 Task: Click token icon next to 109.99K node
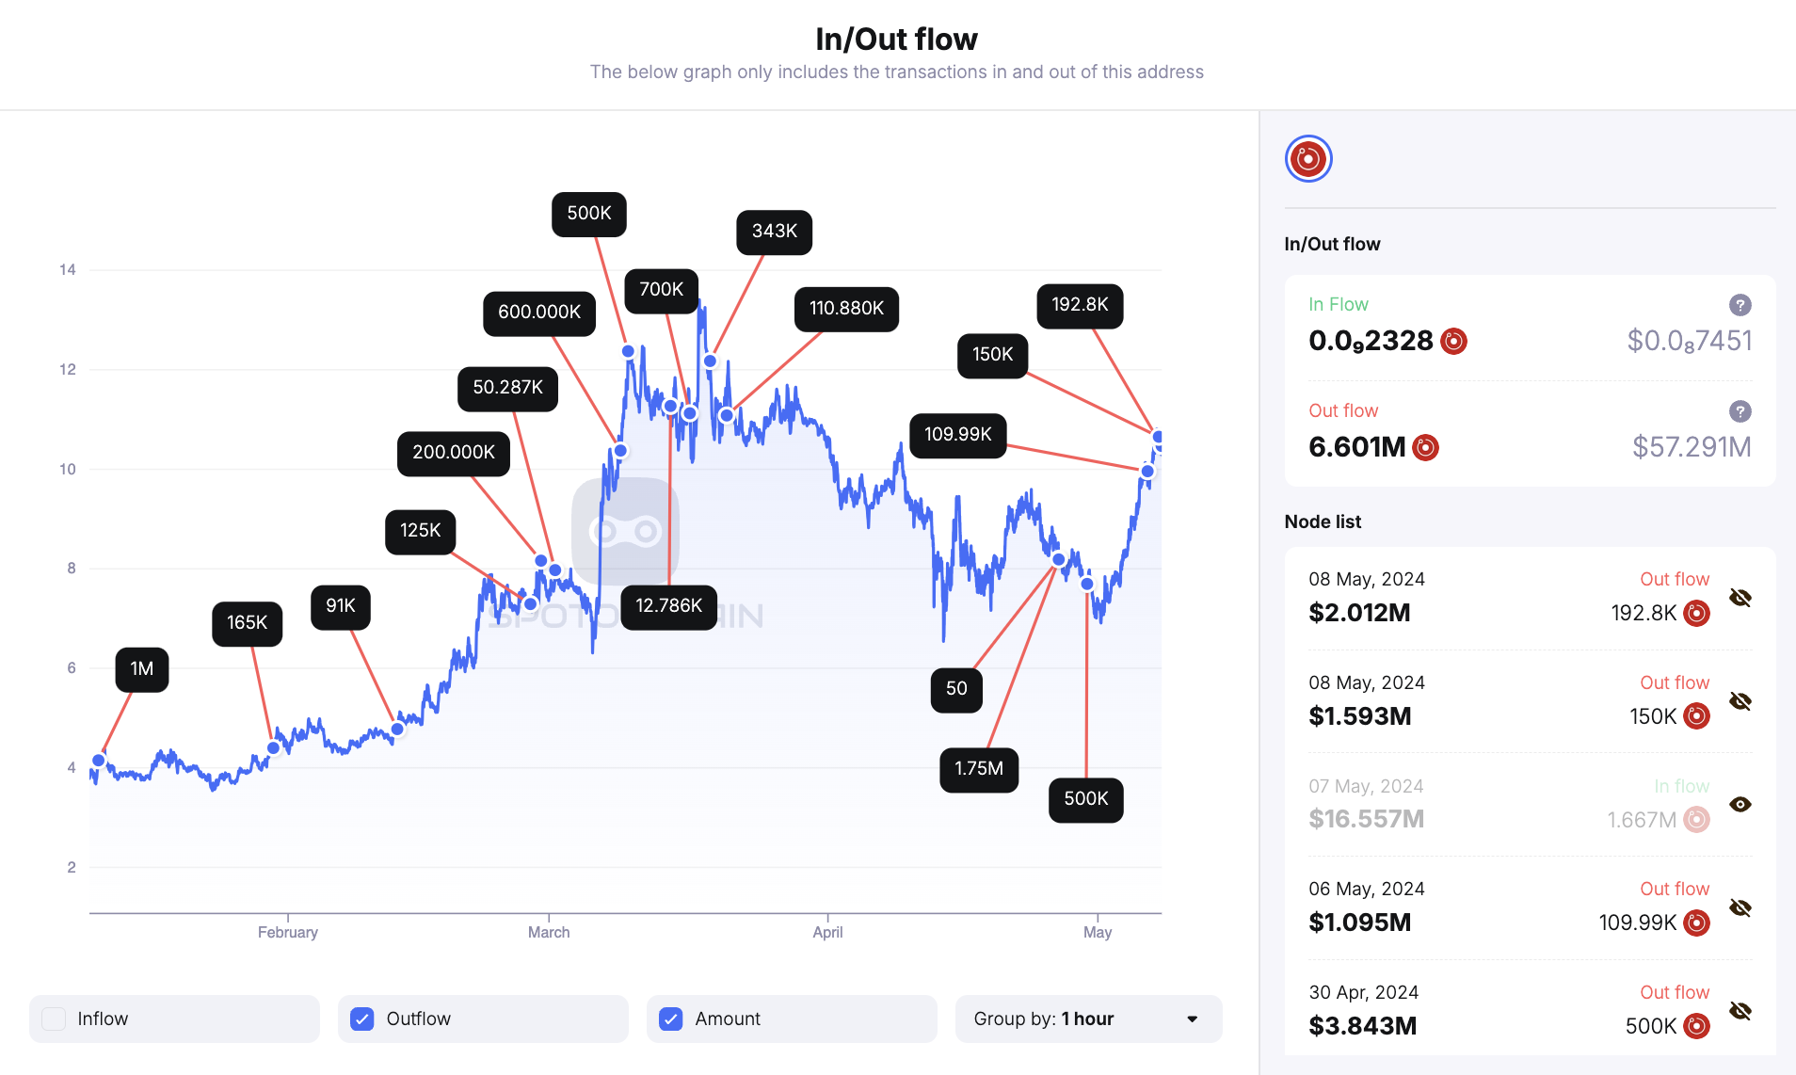click(x=1696, y=923)
